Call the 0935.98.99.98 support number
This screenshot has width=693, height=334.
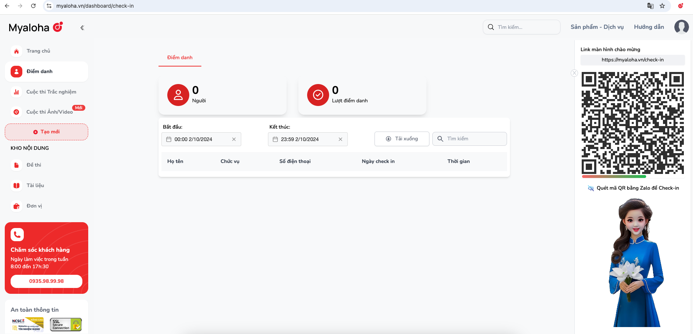click(x=46, y=281)
